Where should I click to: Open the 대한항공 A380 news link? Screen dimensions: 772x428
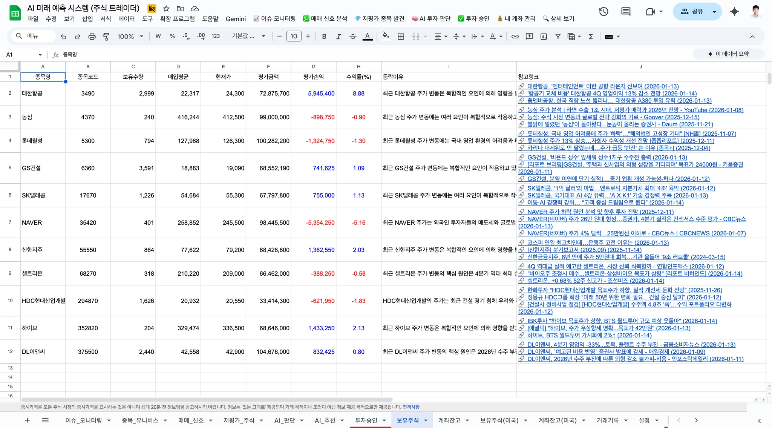[x=619, y=101]
